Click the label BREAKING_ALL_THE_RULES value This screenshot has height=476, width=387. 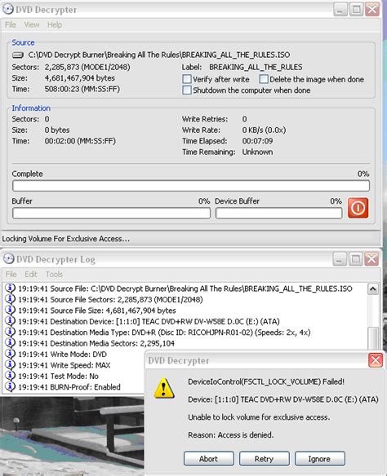pyautogui.click(x=256, y=67)
